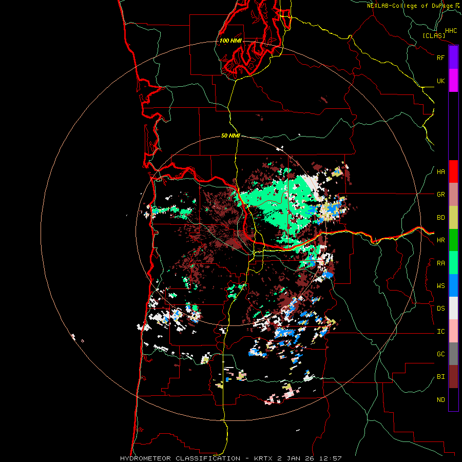Click the UK magenta legend swatch
This screenshot has width=462, height=462.
point(453,81)
